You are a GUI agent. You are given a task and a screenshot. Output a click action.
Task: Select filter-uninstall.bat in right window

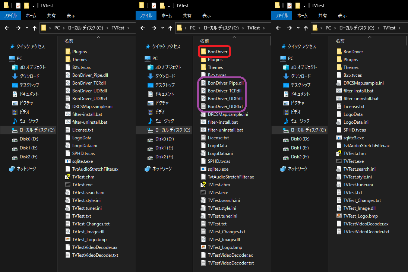pyautogui.click(x=358, y=98)
